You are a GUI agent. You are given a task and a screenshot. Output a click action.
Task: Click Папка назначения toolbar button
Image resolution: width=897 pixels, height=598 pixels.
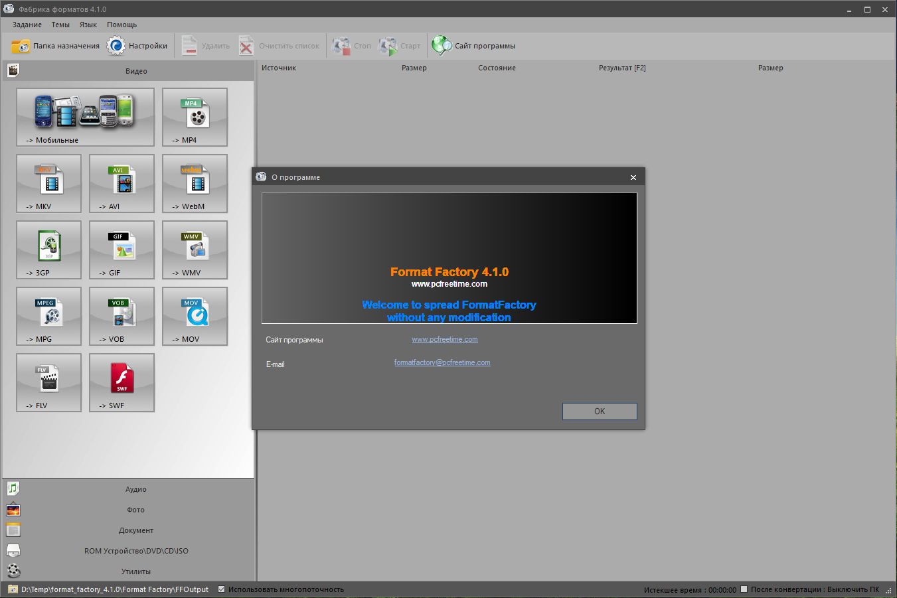tap(55, 46)
